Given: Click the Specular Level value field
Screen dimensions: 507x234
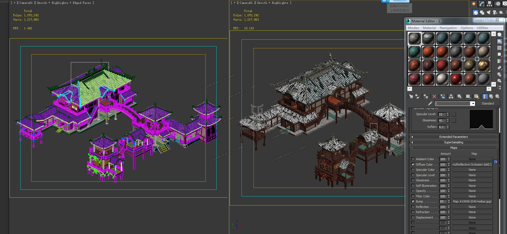Looking at the screenshot, I should (x=442, y=114).
